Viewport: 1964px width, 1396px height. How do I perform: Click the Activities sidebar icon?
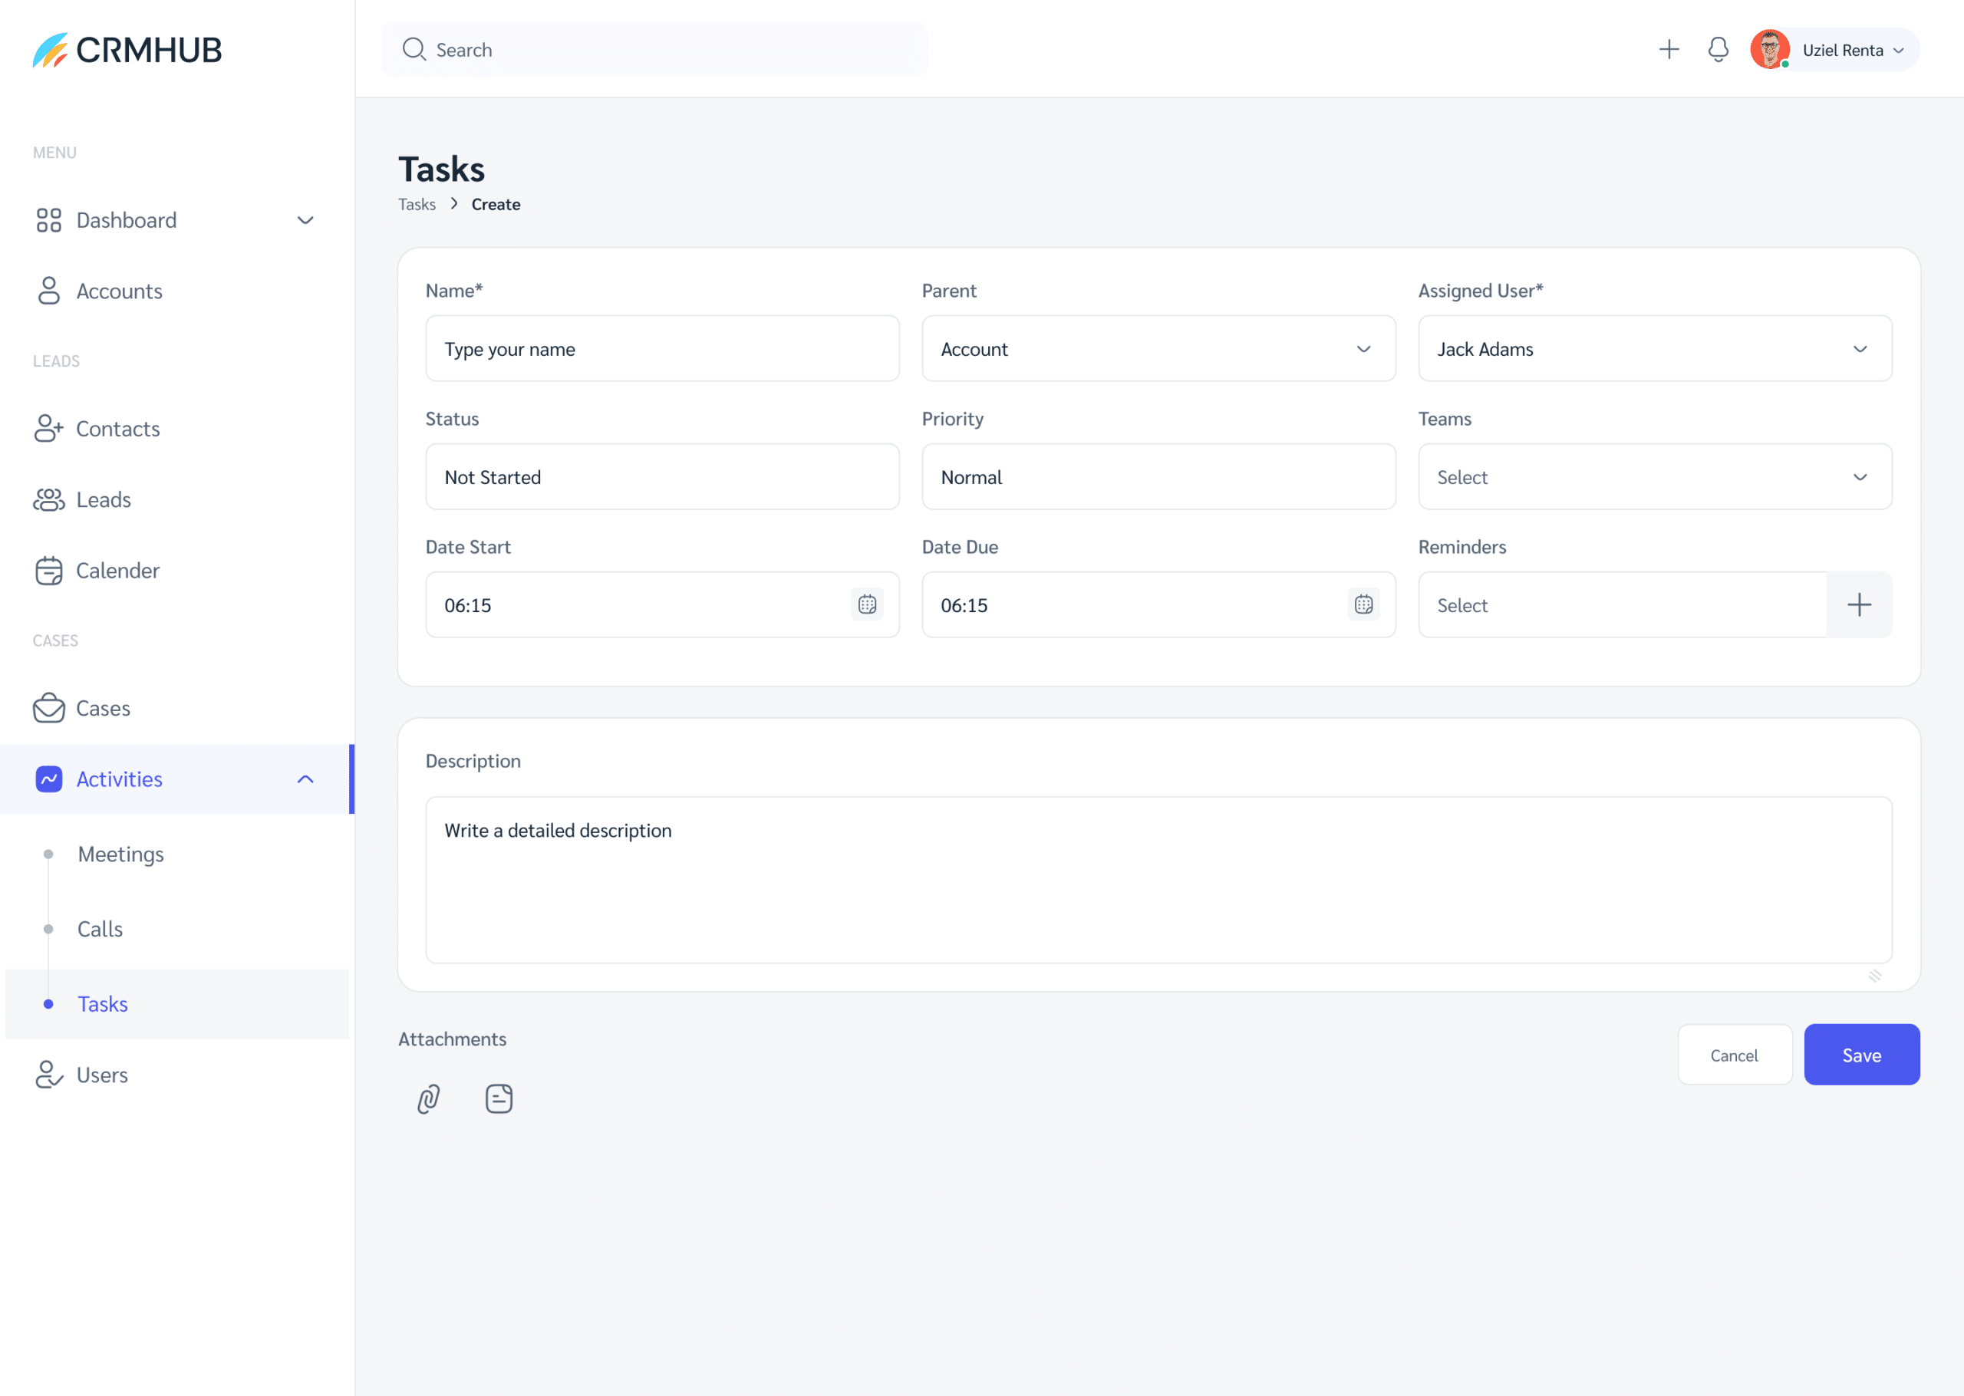(x=49, y=779)
